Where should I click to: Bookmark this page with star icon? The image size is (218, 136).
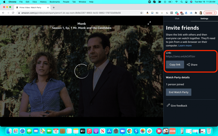coord(141,13)
